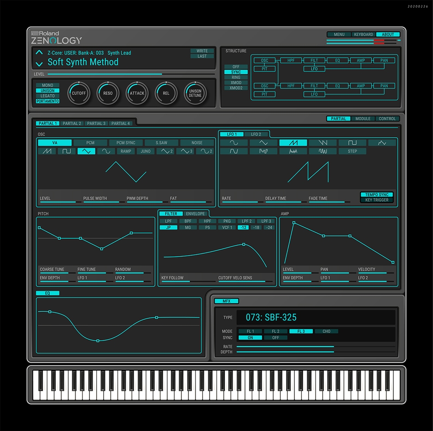Click the KEYBOARD button
The width and height of the screenshot is (433, 431).
[363, 35]
